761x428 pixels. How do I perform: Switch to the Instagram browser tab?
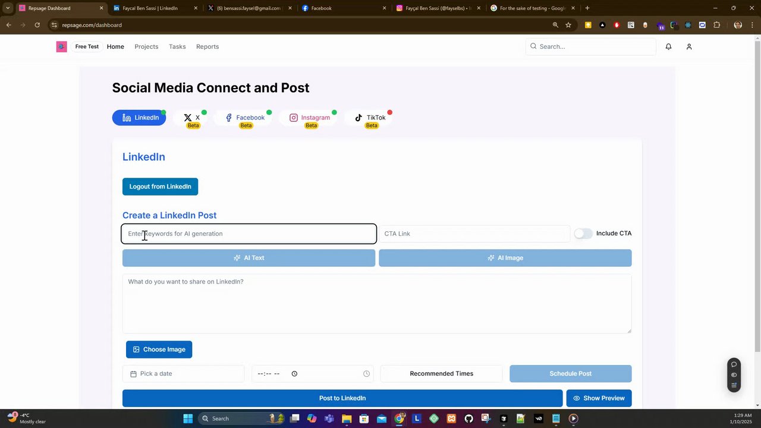coord(438,8)
